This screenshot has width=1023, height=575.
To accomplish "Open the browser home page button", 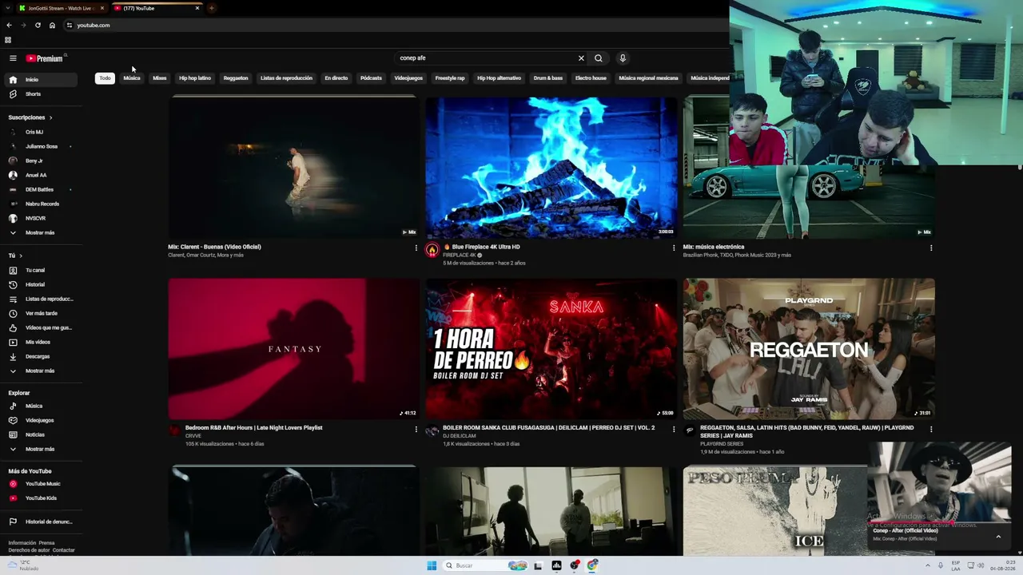I will (52, 26).
